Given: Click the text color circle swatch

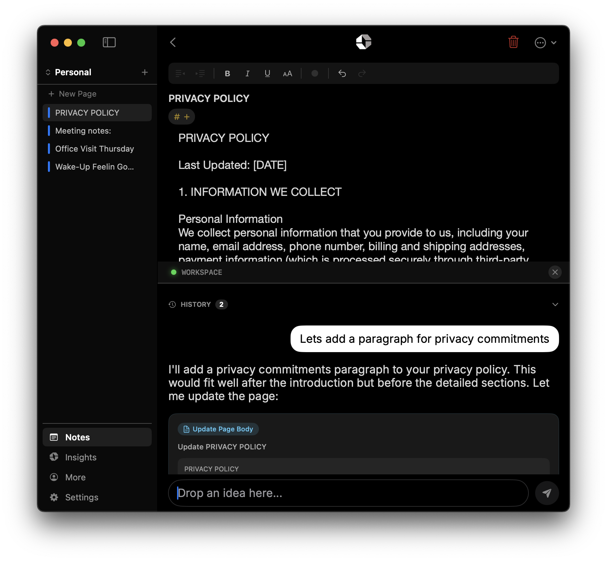Looking at the screenshot, I should click(314, 73).
